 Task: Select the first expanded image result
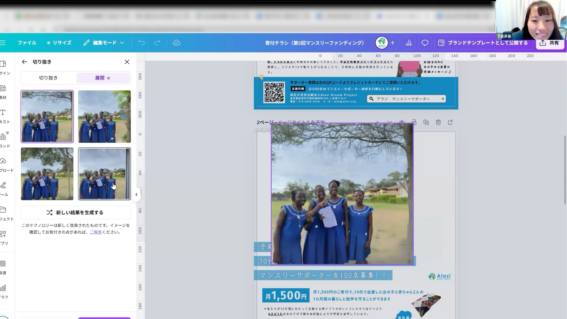(47, 116)
